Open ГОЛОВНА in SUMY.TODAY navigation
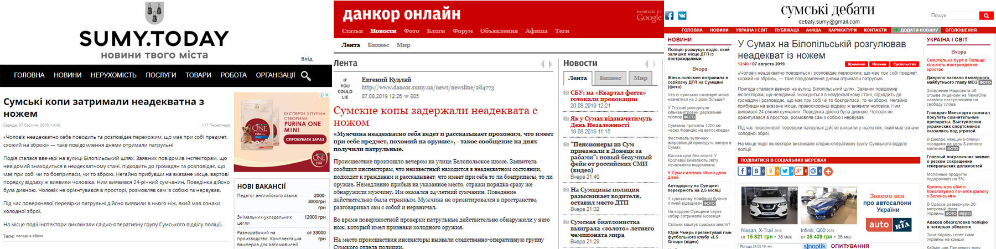This screenshot has width=996, height=249. (x=29, y=75)
